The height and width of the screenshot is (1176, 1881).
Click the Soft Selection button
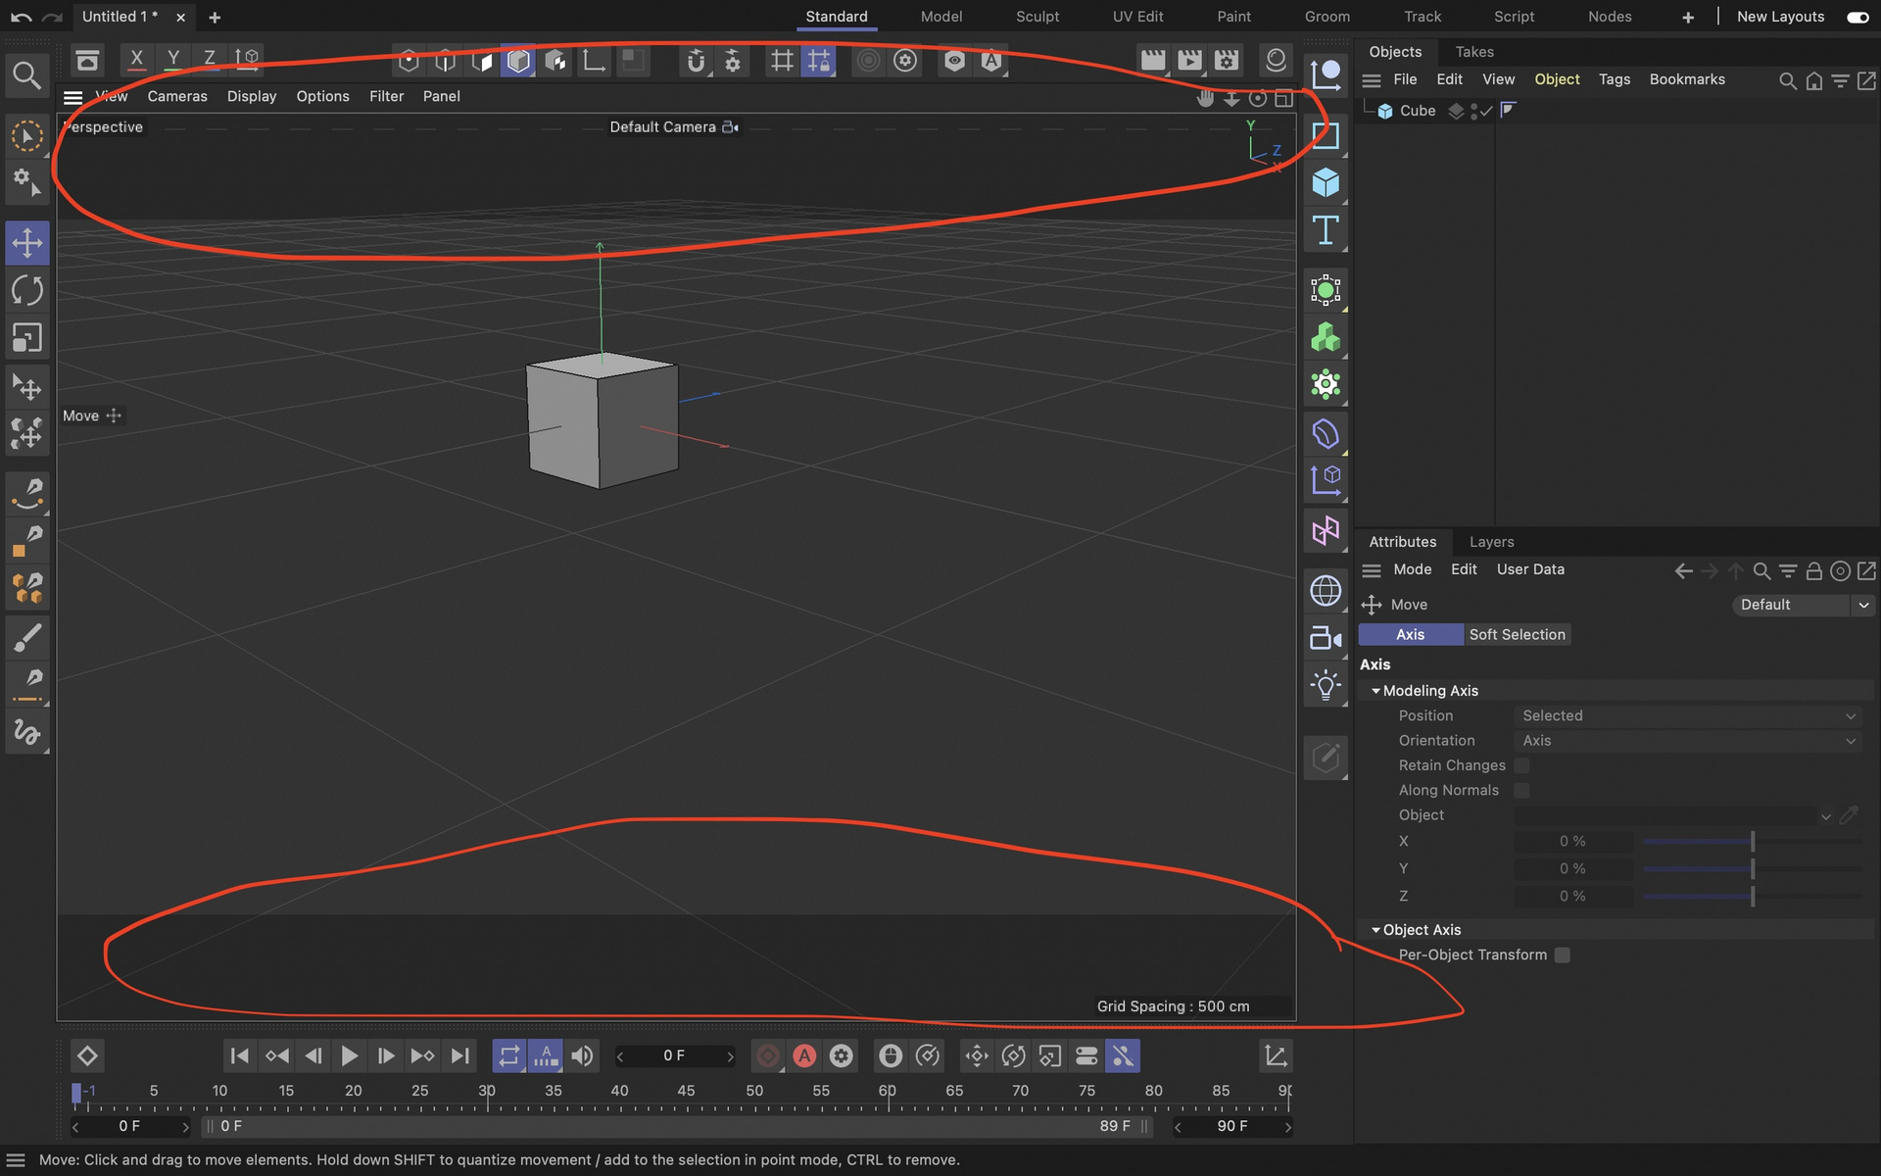coord(1517,634)
